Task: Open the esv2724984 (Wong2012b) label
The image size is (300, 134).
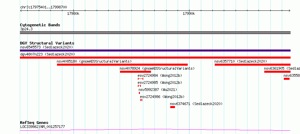Action: tap(160, 75)
